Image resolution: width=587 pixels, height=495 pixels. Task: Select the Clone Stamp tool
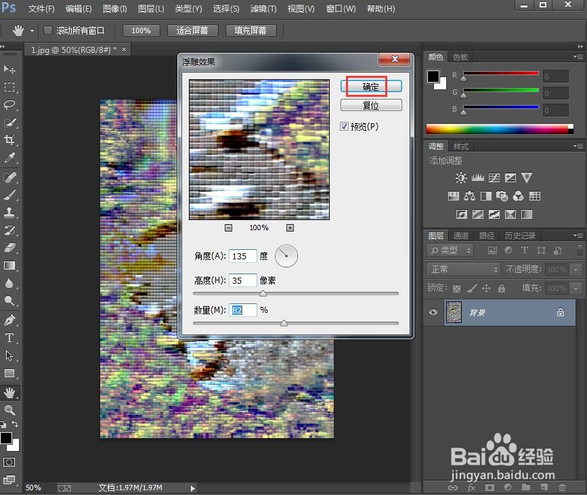(9, 213)
